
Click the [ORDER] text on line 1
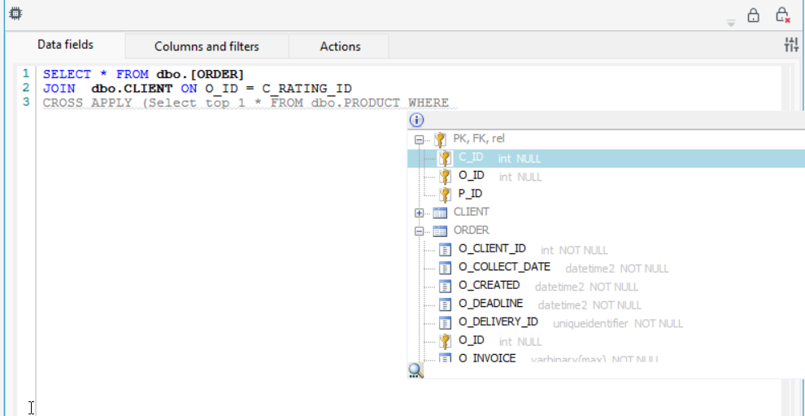tap(219, 75)
